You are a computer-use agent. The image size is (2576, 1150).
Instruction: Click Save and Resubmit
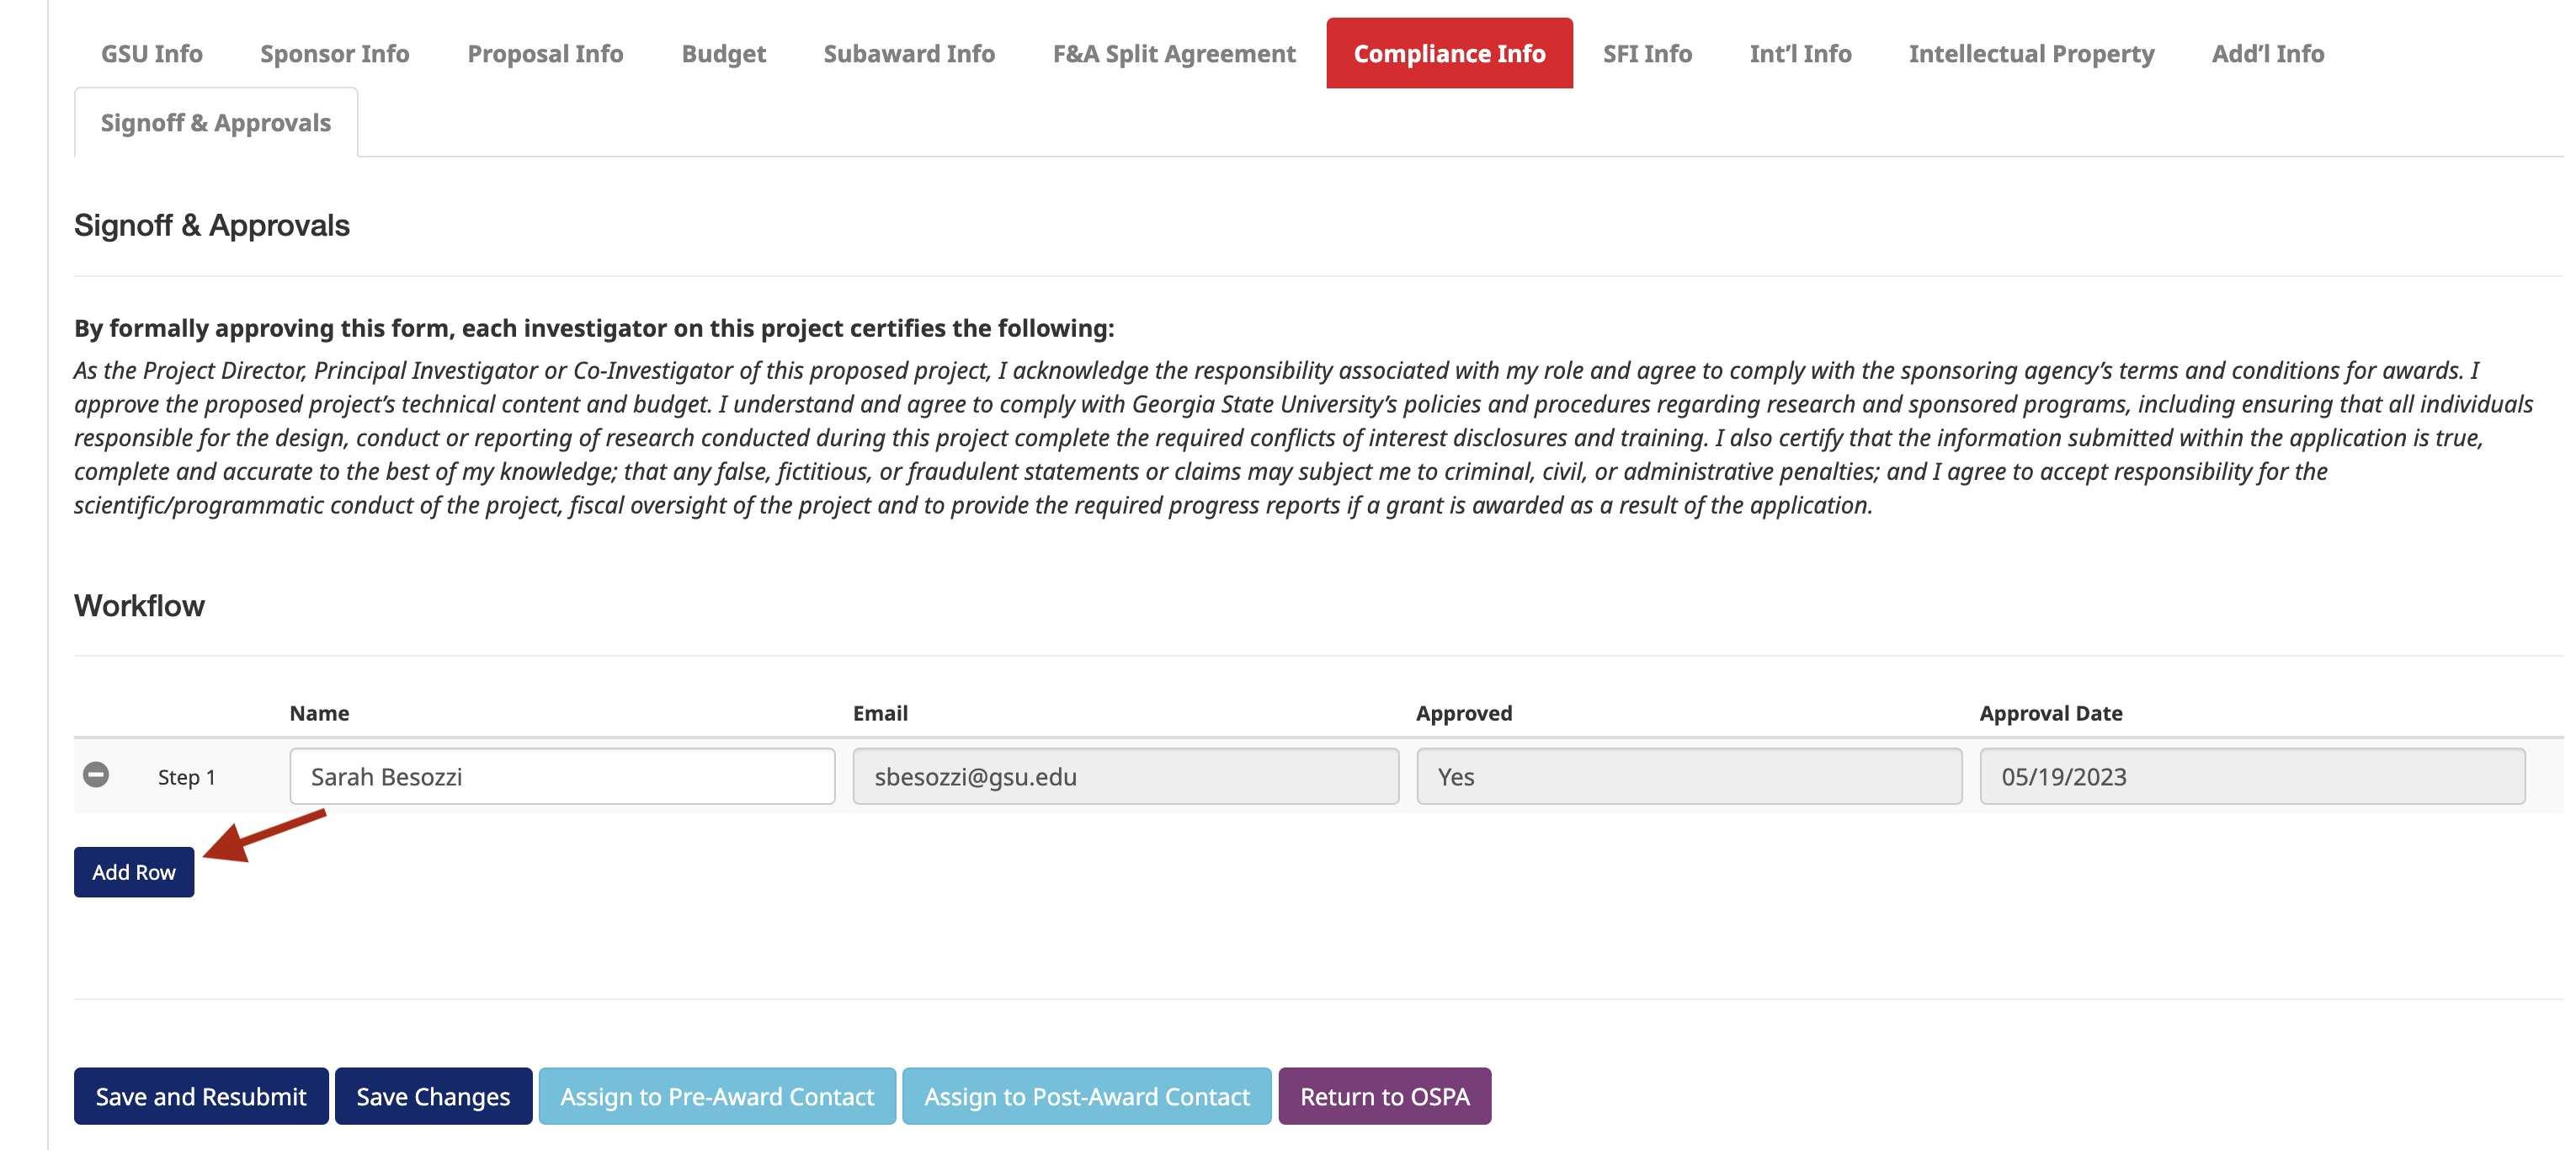coord(201,1097)
